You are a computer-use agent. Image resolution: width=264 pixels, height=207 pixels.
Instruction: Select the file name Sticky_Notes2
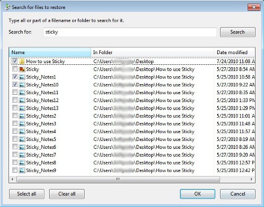pos(41,116)
